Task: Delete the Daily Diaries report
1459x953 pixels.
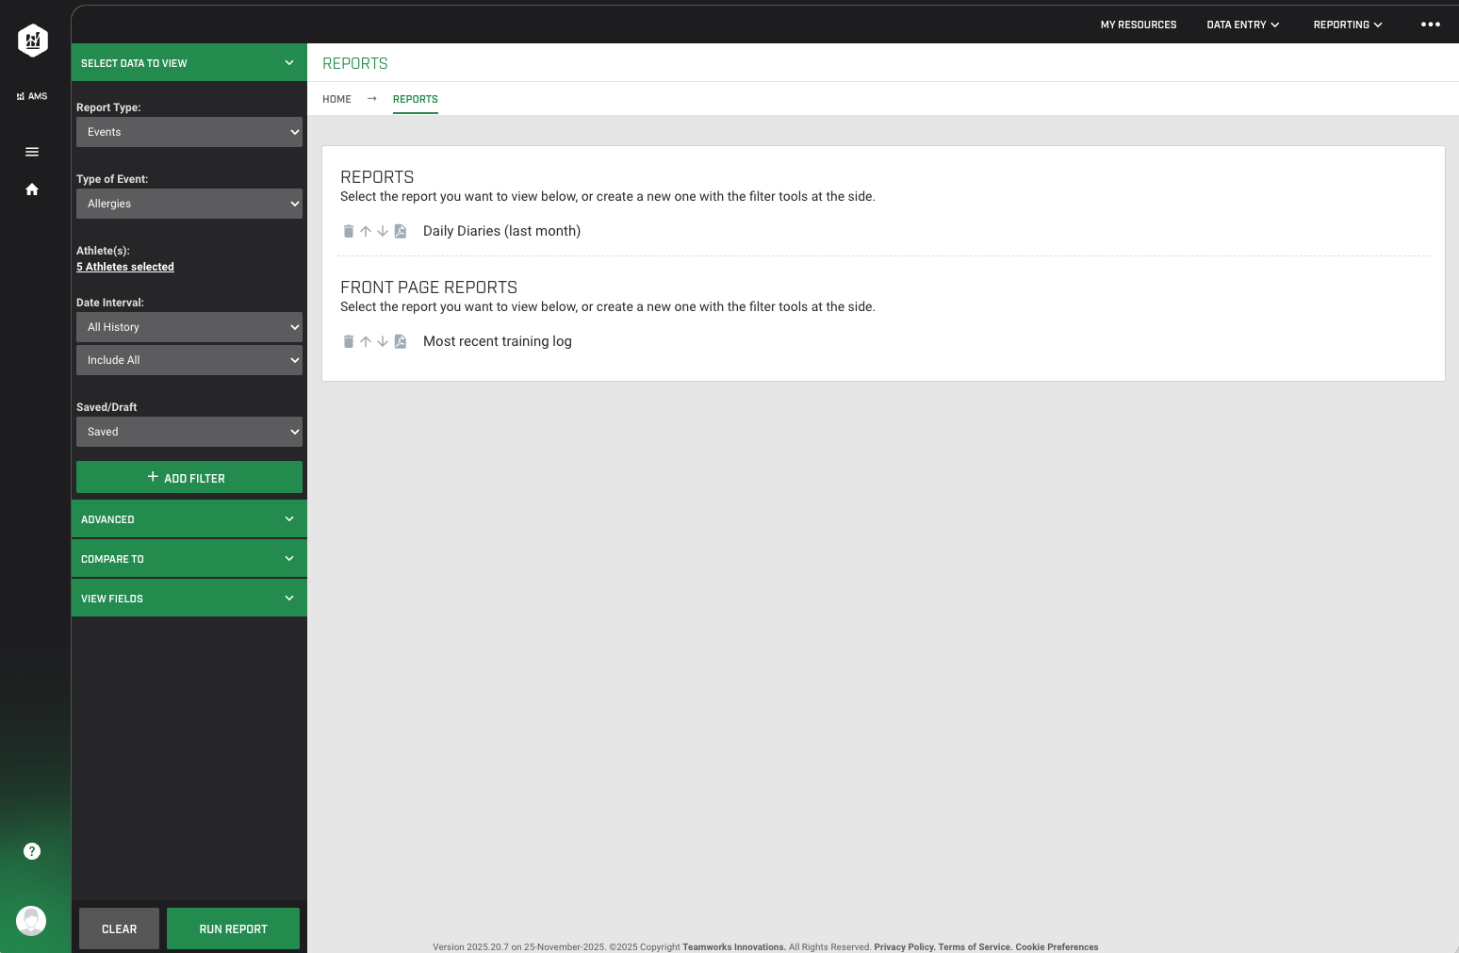Action: tap(349, 231)
